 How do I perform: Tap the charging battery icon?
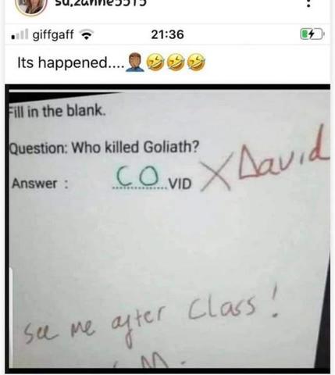pos(312,34)
